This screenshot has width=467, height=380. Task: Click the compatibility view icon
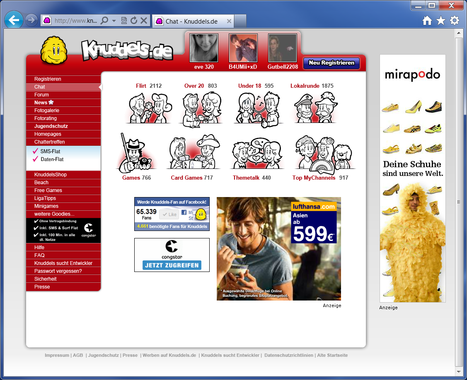point(124,21)
